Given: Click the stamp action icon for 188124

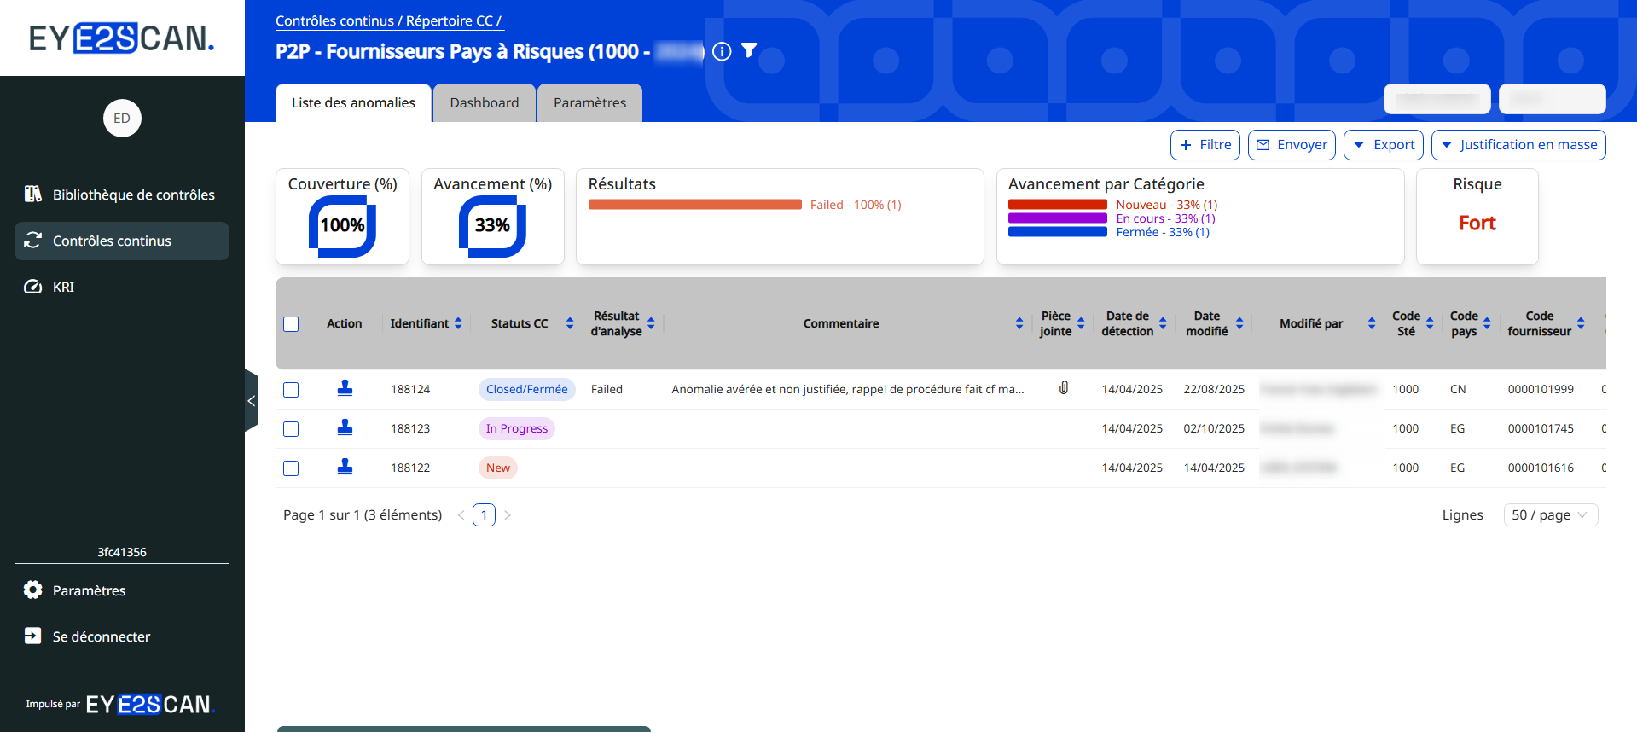Looking at the screenshot, I should point(345,388).
